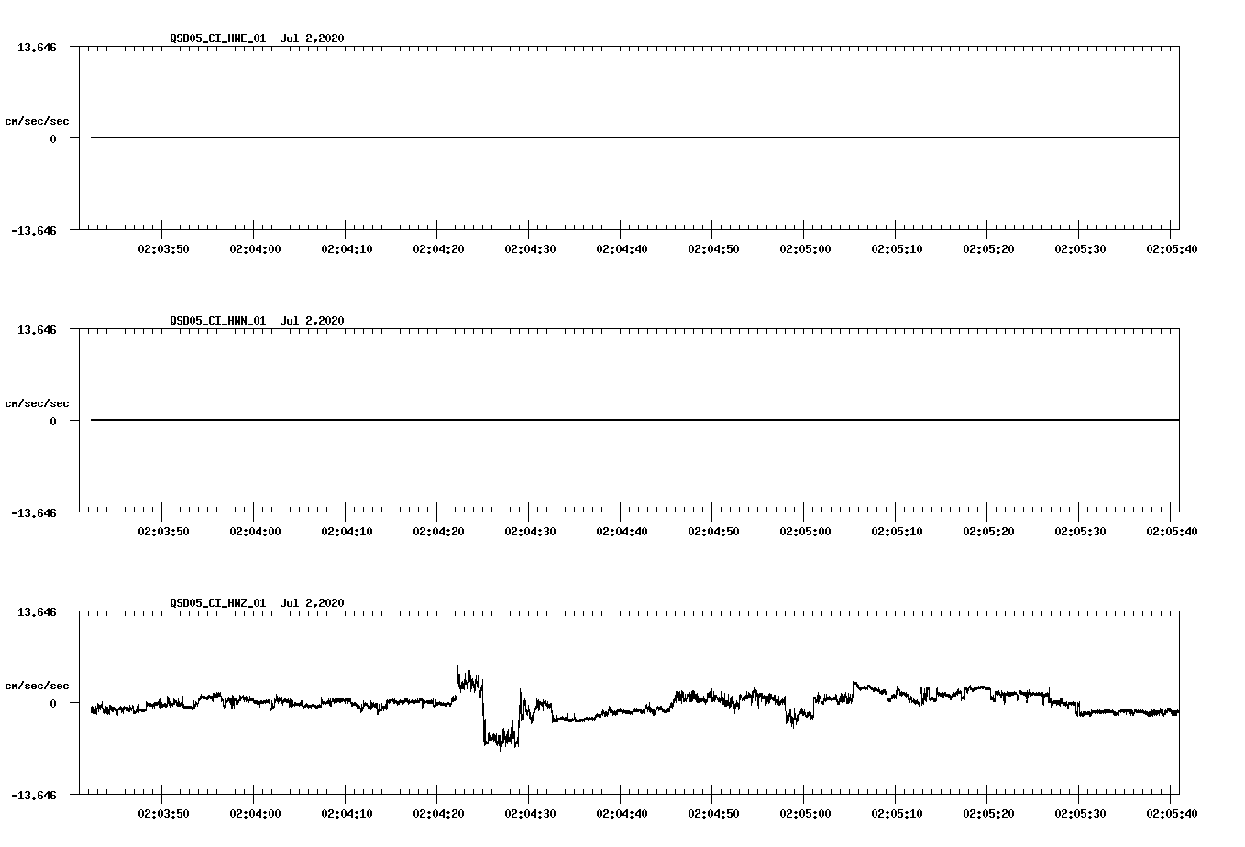Click the 02:04:30 label under HNE plot
Image resolution: width=1245 pixels, height=847 pixels.
530,249
